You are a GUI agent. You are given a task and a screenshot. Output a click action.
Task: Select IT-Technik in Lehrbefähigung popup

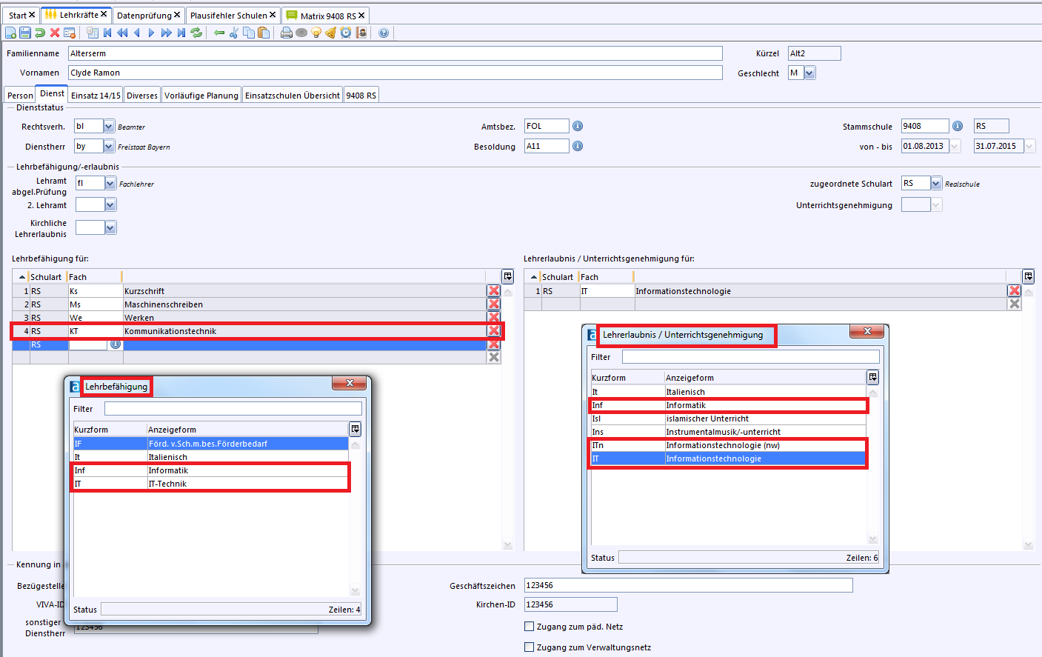210,484
